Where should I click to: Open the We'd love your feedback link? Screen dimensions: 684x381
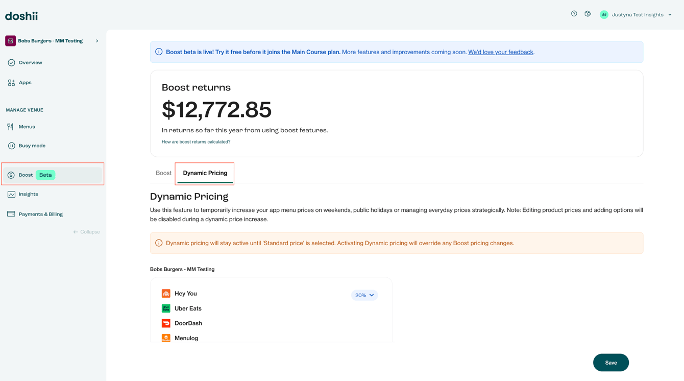pos(501,52)
